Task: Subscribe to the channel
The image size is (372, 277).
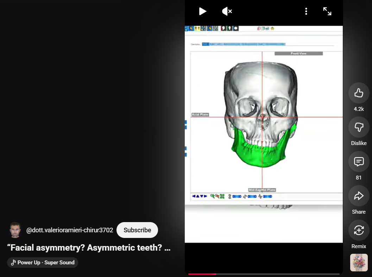Action: pyautogui.click(x=137, y=230)
